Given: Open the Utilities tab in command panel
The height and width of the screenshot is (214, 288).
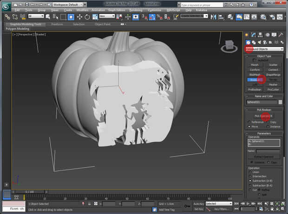Looking at the screenshot, I should [x=281, y=35].
